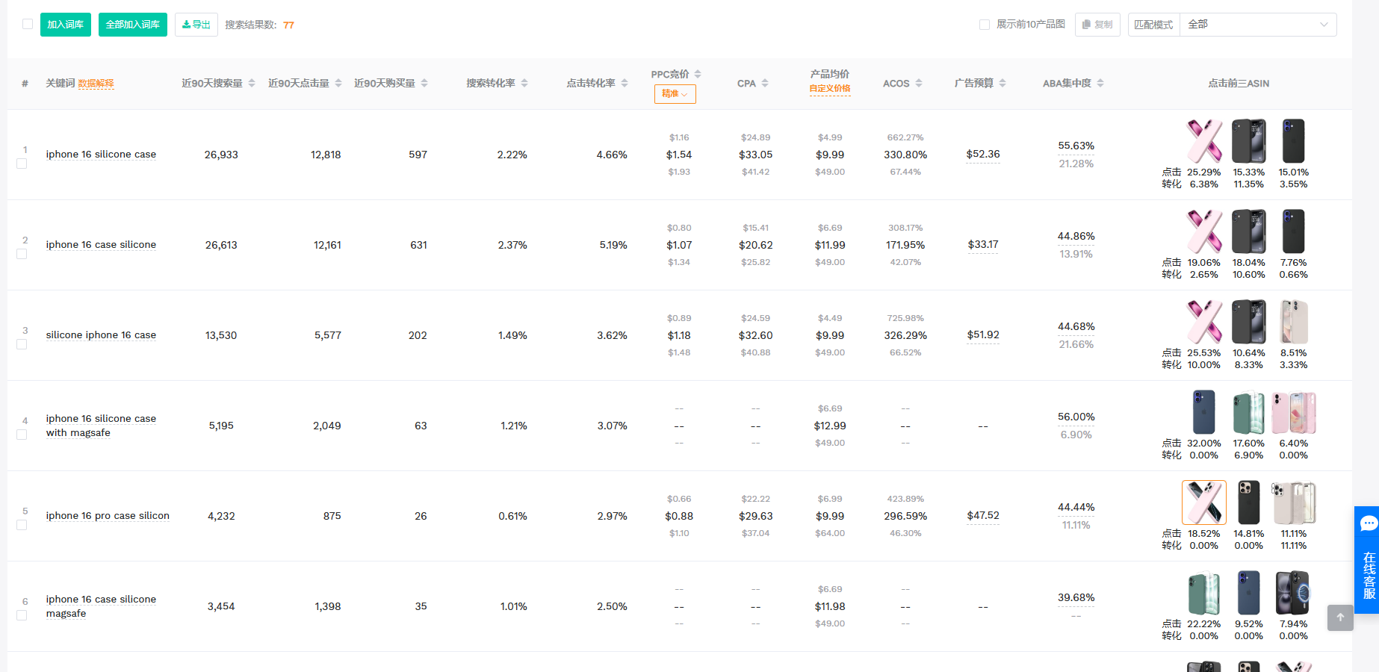Check the row for iphone 16 silicone case
The width and height of the screenshot is (1379, 672).
click(x=22, y=164)
